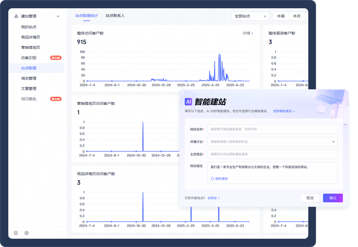Click the 915 total visitors value
This screenshot has height=247, width=358.
pos(81,42)
